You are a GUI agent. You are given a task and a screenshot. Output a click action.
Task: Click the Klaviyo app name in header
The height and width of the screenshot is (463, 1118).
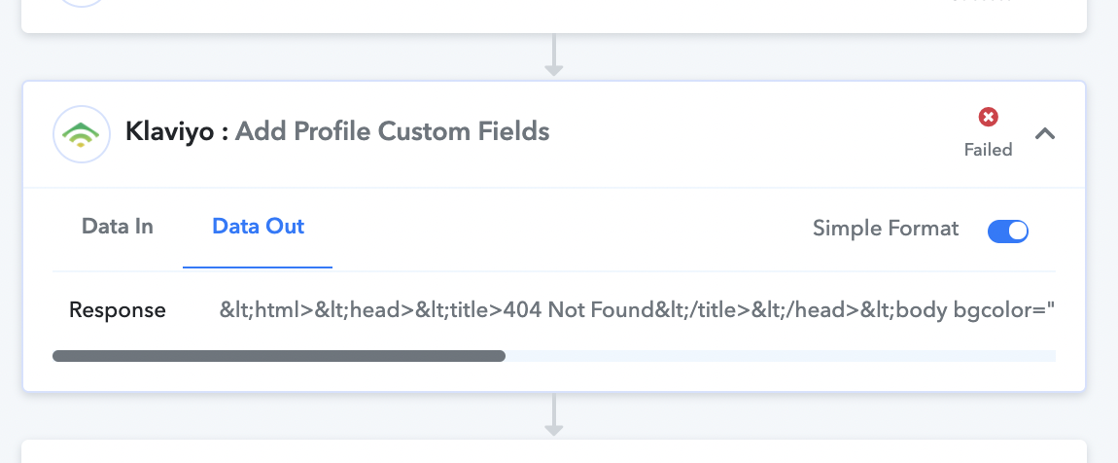[169, 132]
